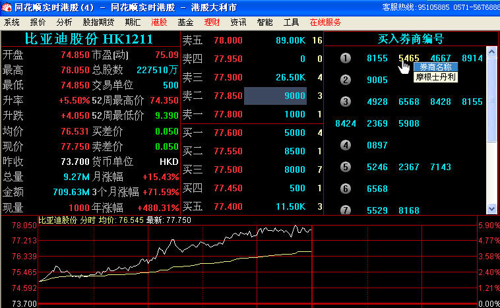Click the rank 6 circle icon
The height and width of the screenshot is (308, 500).
point(345,189)
